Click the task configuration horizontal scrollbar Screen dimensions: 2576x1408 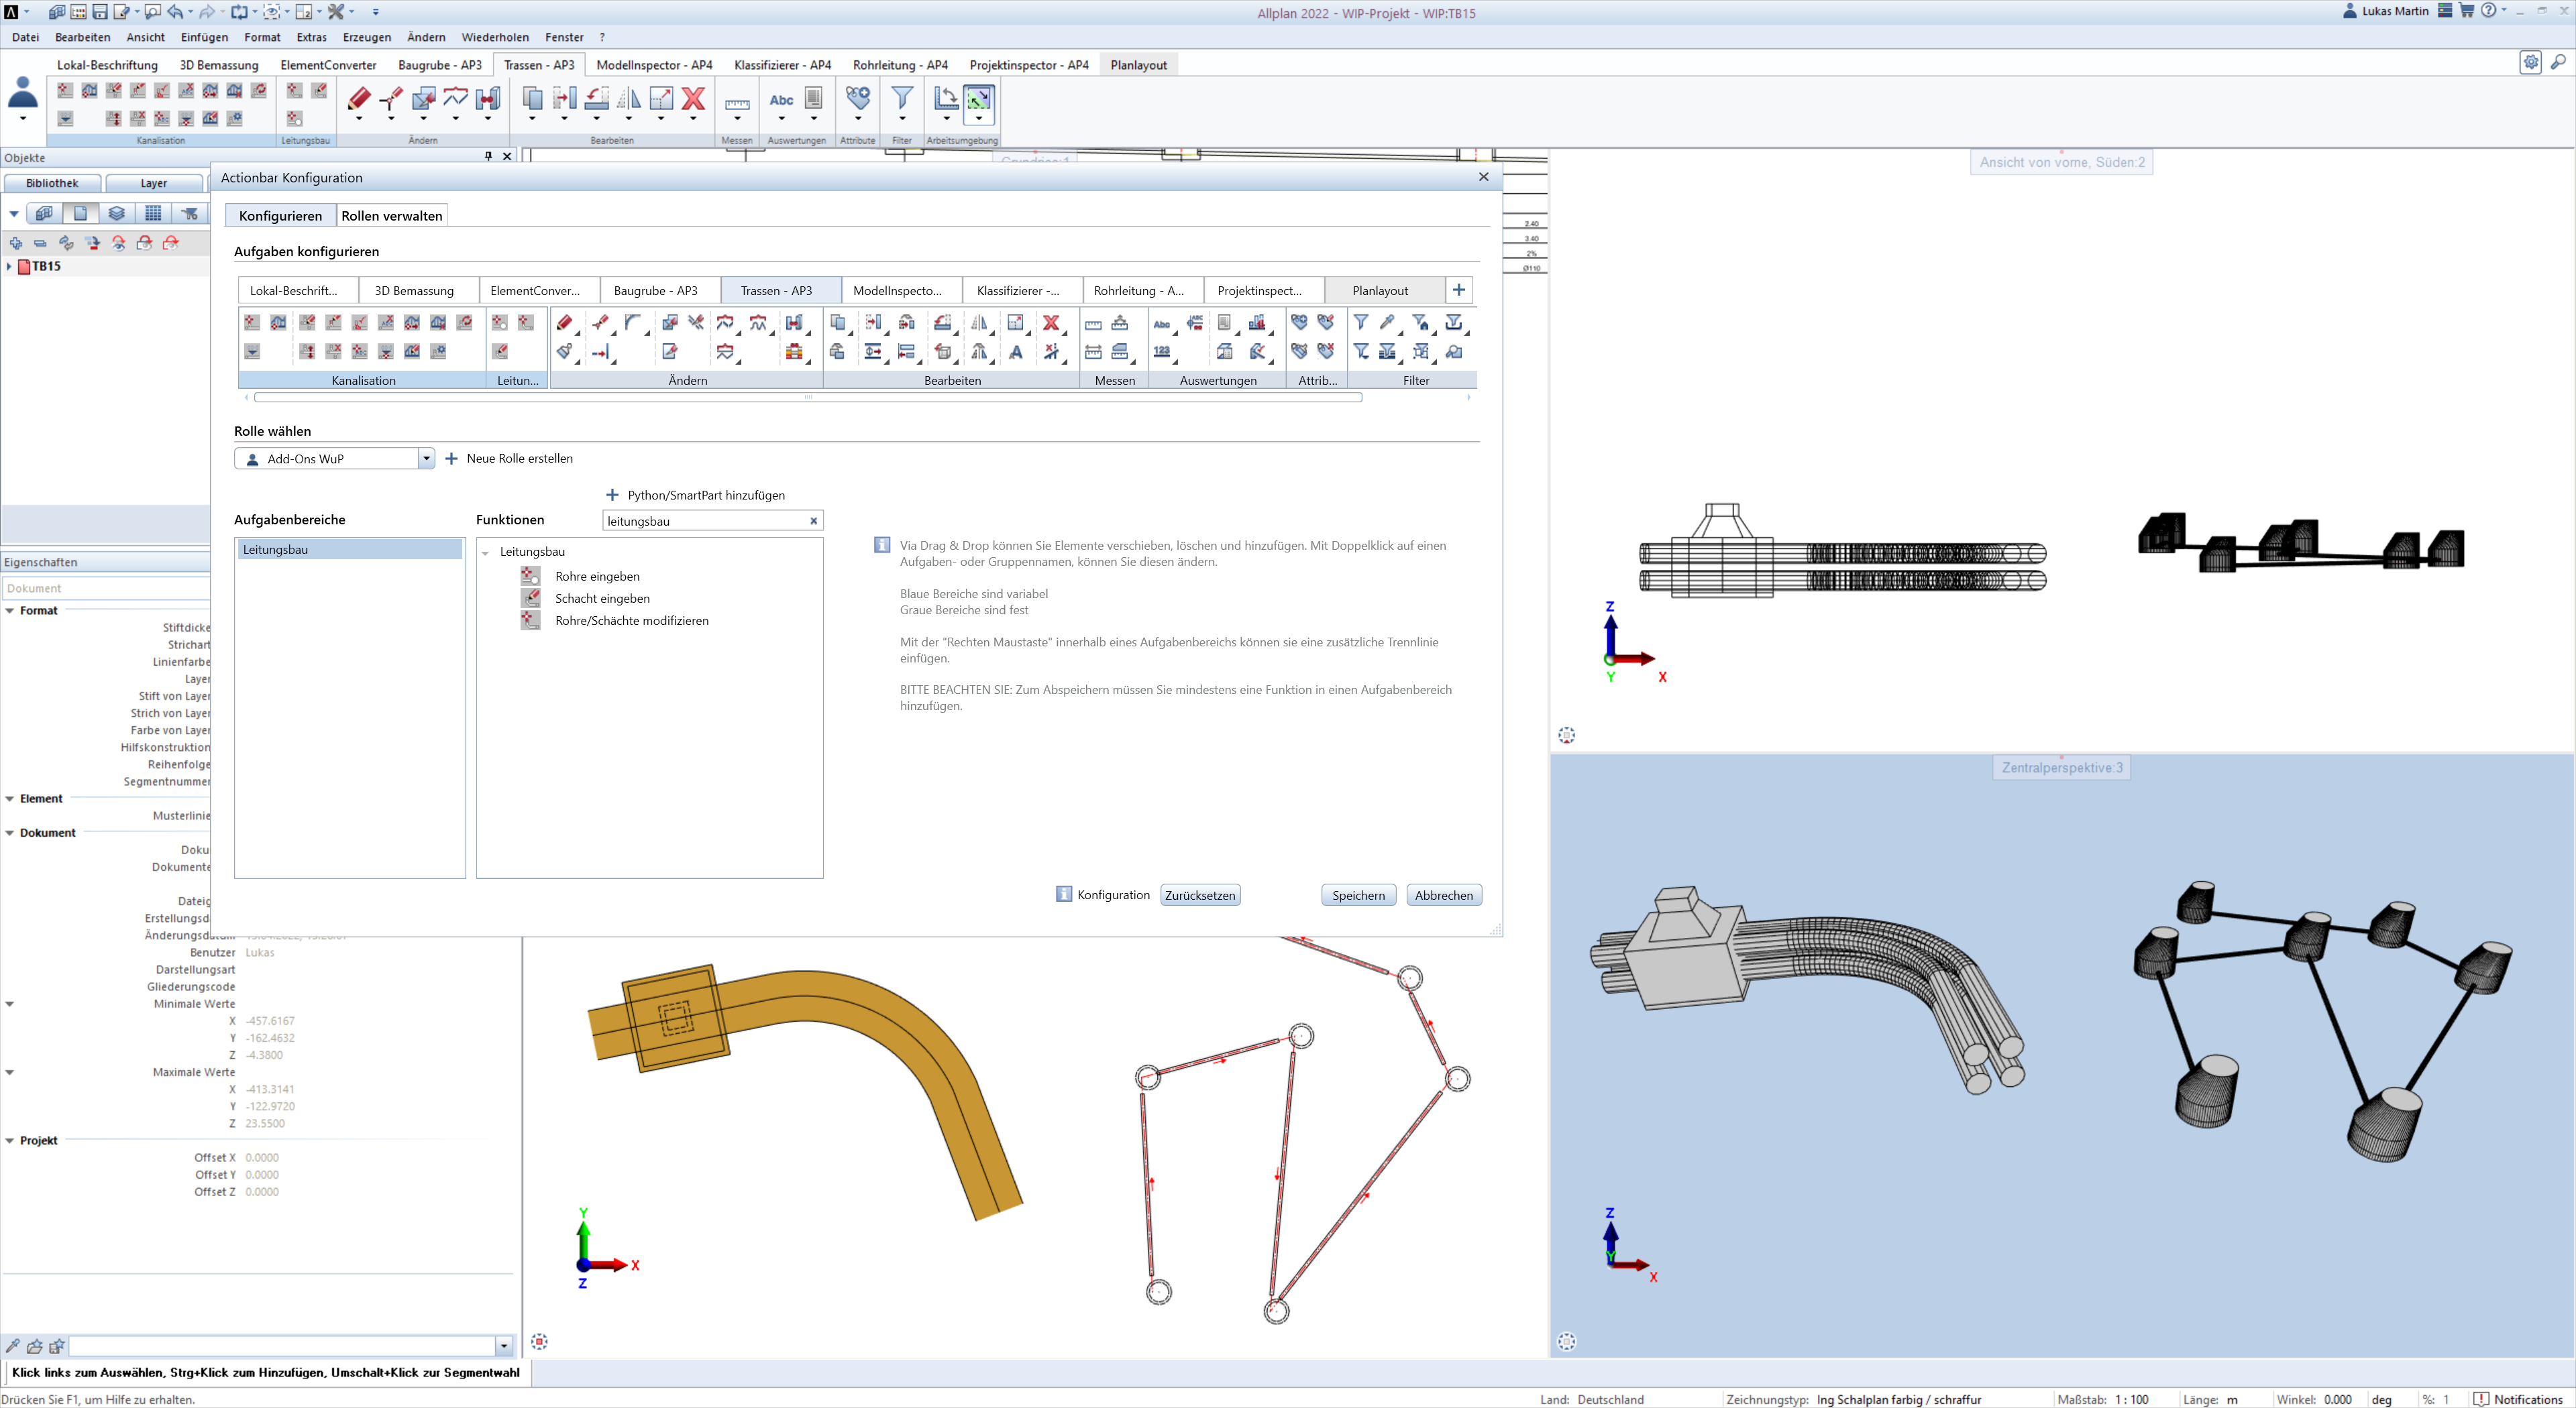tap(808, 398)
